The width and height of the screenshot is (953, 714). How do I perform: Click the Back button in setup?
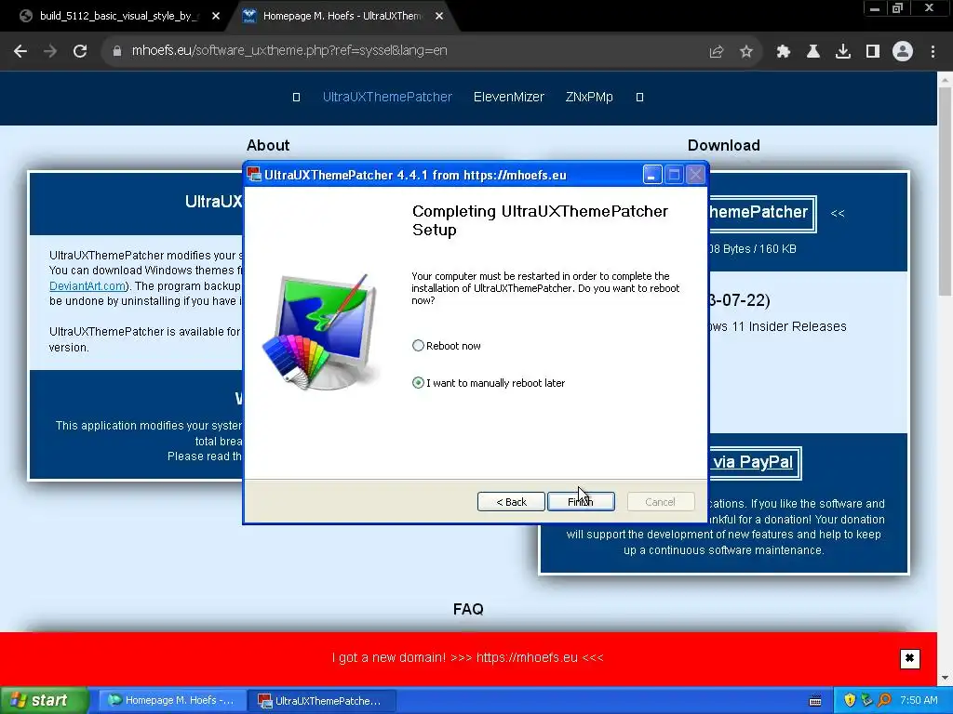(x=511, y=501)
